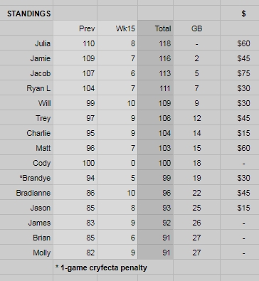Click the cryfecta penalty footnote cell
The height and width of the screenshot is (281, 259).
113,267
